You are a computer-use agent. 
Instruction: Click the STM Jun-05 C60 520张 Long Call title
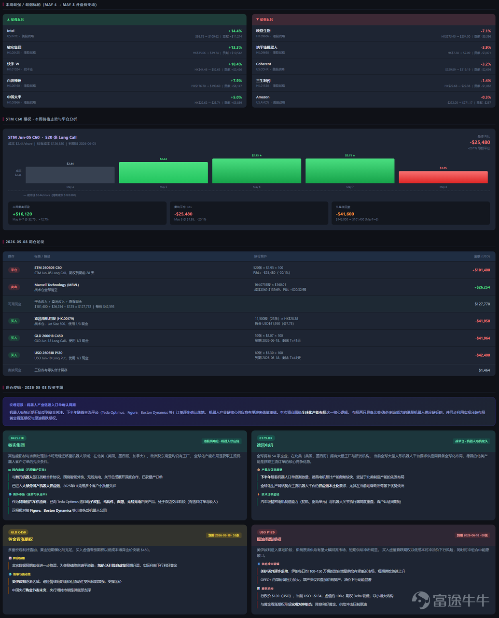click(x=42, y=138)
